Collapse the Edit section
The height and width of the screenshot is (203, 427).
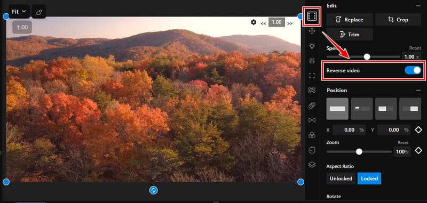pyautogui.click(x=418, y=6)
